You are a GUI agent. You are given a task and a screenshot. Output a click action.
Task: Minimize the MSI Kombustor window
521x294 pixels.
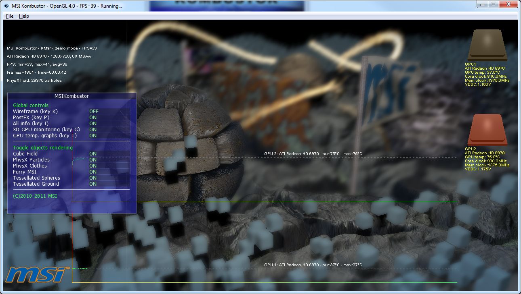point(483,4)
